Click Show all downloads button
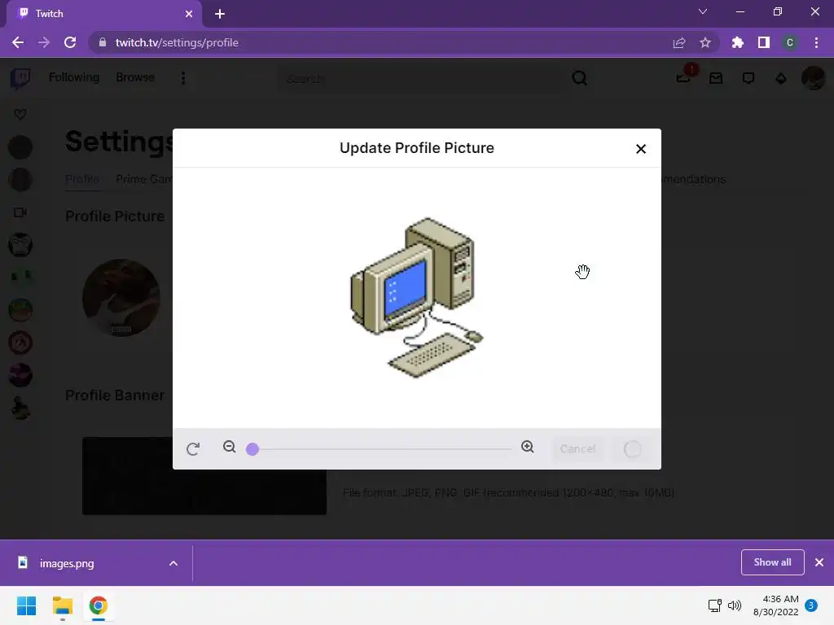This screenshot has width=834, height=625. [x=772, y=562]
